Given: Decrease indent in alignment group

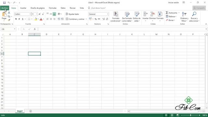Looking at the screenshot, I should click(x=59, y=19).
